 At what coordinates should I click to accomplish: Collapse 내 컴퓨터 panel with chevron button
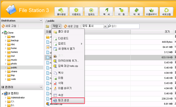[41, 87]
